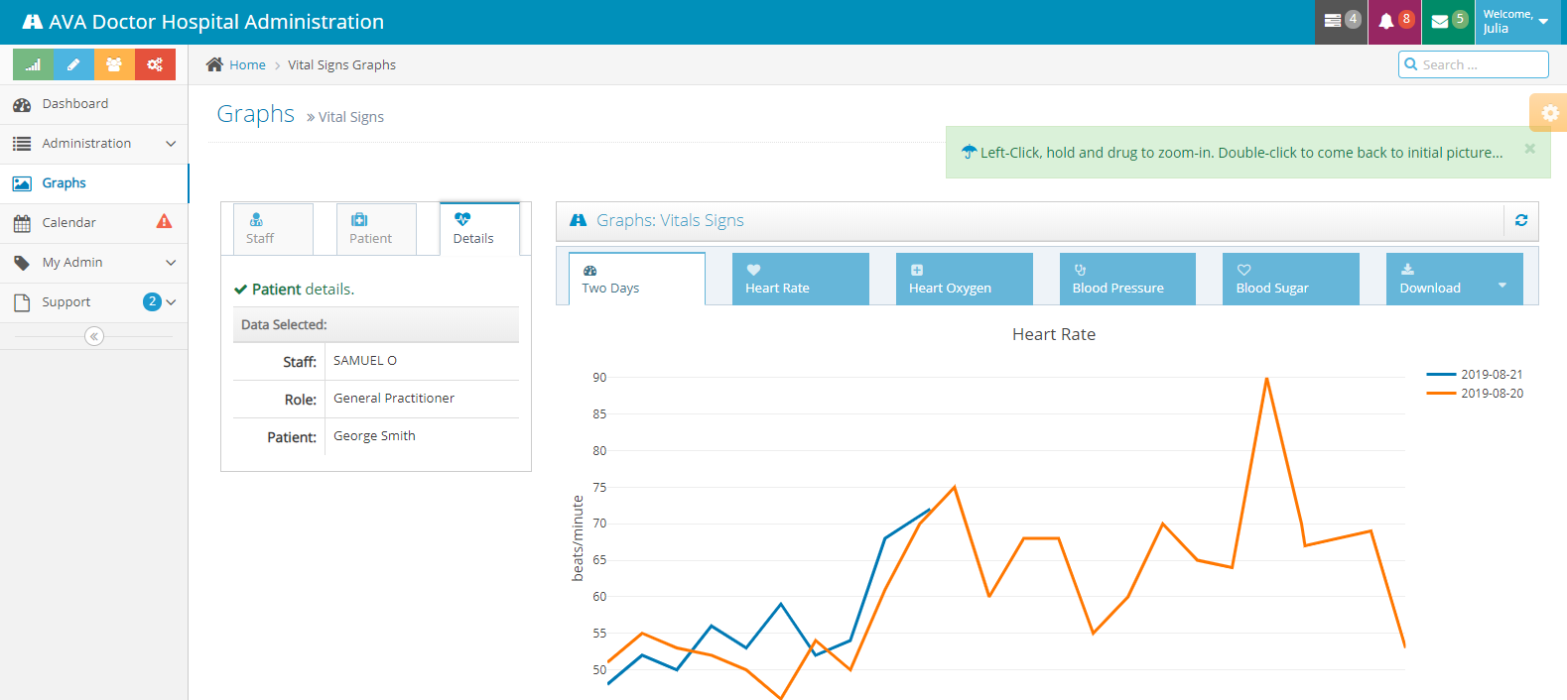The height and width of the screenshot is (700, 1567).
Task: Switch to the Staff tab
Action: click(273, 229)
